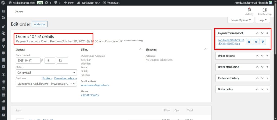Move Order actions panel up
Image resolution: width=277 pixels, height=120 pixels.
(x=257, y=56)
